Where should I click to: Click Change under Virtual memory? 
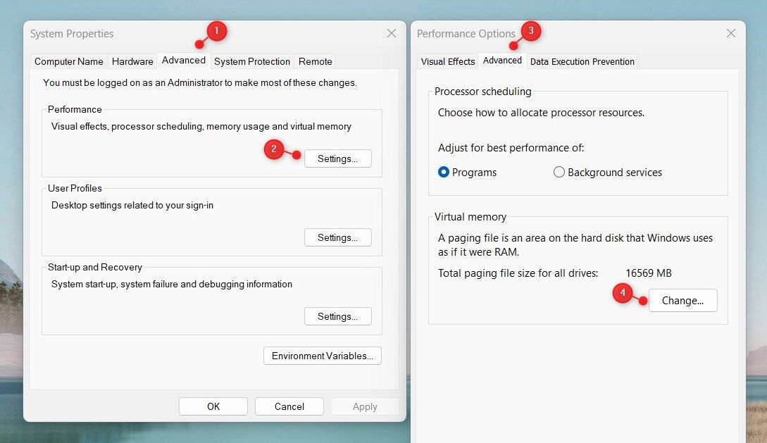682,300
